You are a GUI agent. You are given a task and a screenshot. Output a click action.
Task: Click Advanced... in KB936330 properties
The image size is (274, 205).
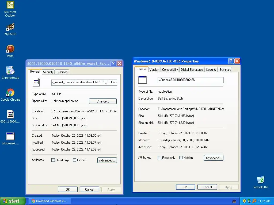pyautogui.click(x=214, y=158)
